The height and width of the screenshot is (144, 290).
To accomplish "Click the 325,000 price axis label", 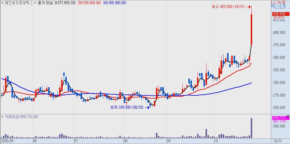I will point(279,70).
